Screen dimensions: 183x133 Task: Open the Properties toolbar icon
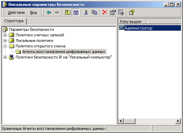coord(113,12)
